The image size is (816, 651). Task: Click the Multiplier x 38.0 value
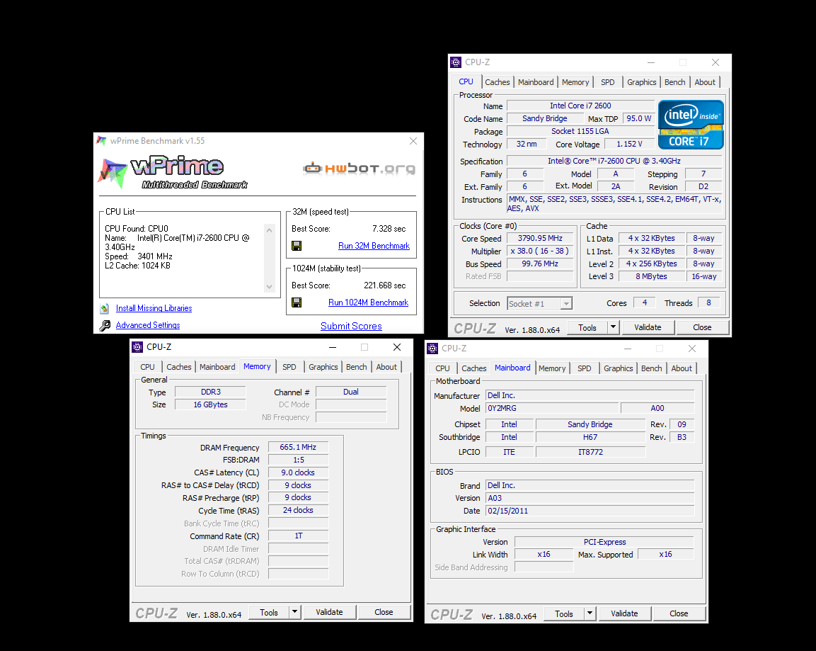pyautogui.click(x=540, y=251)
